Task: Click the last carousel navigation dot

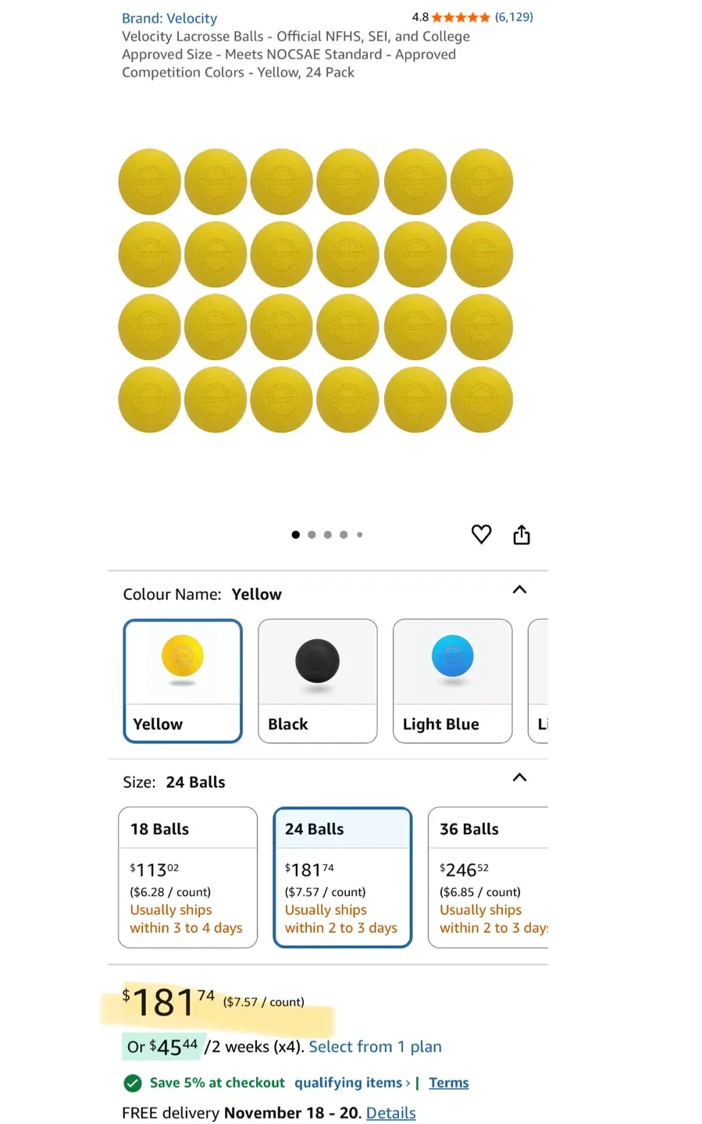Action: [x=359, y=535]
